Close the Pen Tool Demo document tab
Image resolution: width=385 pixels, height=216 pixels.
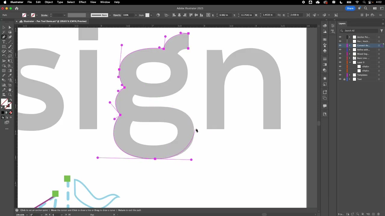pyautogui.click(x=17, y=21)
